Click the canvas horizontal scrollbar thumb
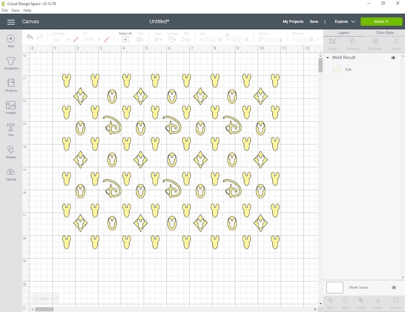Image resolution: width=405 pixels, height=312 pixels. click(x=44, y=309)
